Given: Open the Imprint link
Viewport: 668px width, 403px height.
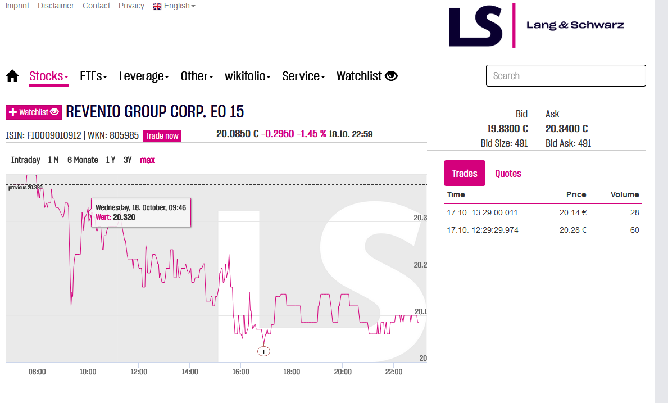Looking at the screenshot, I should [17, 6].
